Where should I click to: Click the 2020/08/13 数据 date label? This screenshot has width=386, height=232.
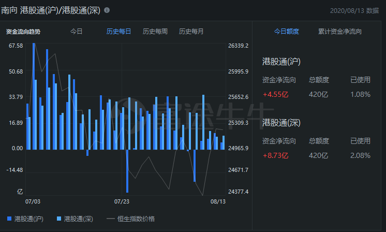coord(354,10)
